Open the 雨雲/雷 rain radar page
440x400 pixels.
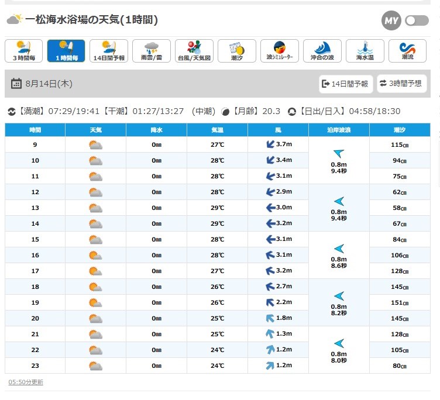(x=152, y=51)
